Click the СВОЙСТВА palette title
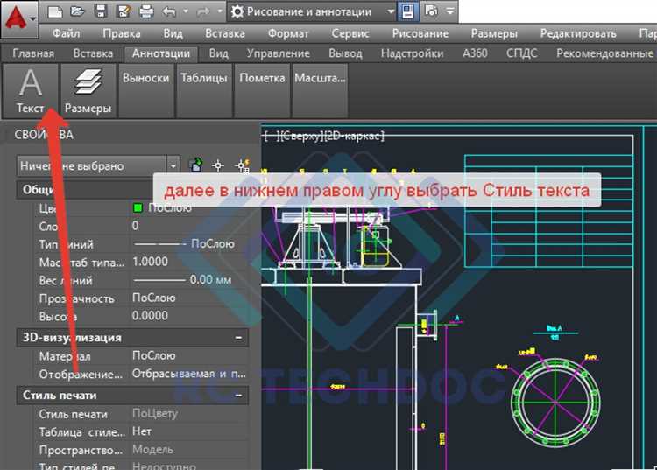 point(44,135)
